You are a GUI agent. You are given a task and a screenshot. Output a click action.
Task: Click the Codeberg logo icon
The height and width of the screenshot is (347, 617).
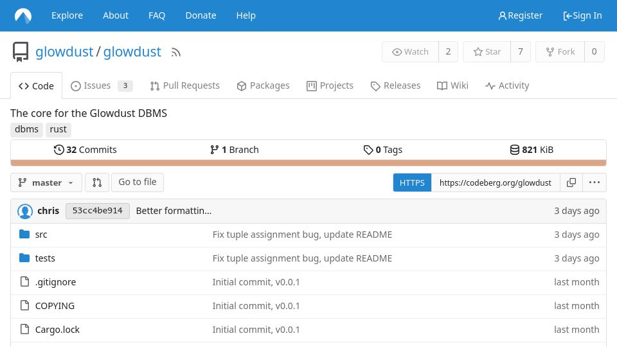coord(23,15)
